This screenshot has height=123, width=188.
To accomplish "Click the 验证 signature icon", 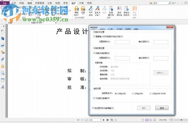I will click(x=104, y=9).
